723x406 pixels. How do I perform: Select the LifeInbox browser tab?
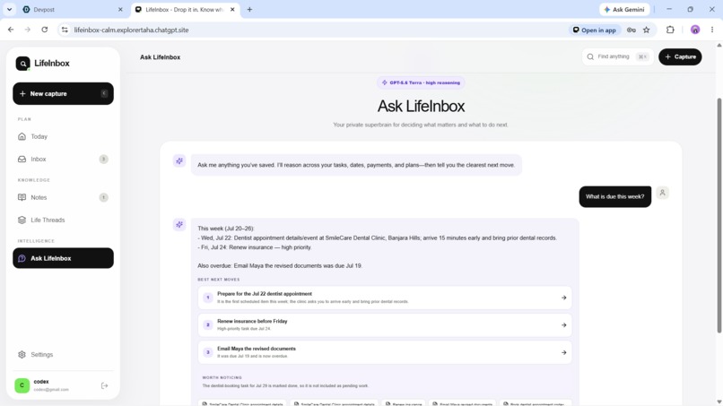185,9
